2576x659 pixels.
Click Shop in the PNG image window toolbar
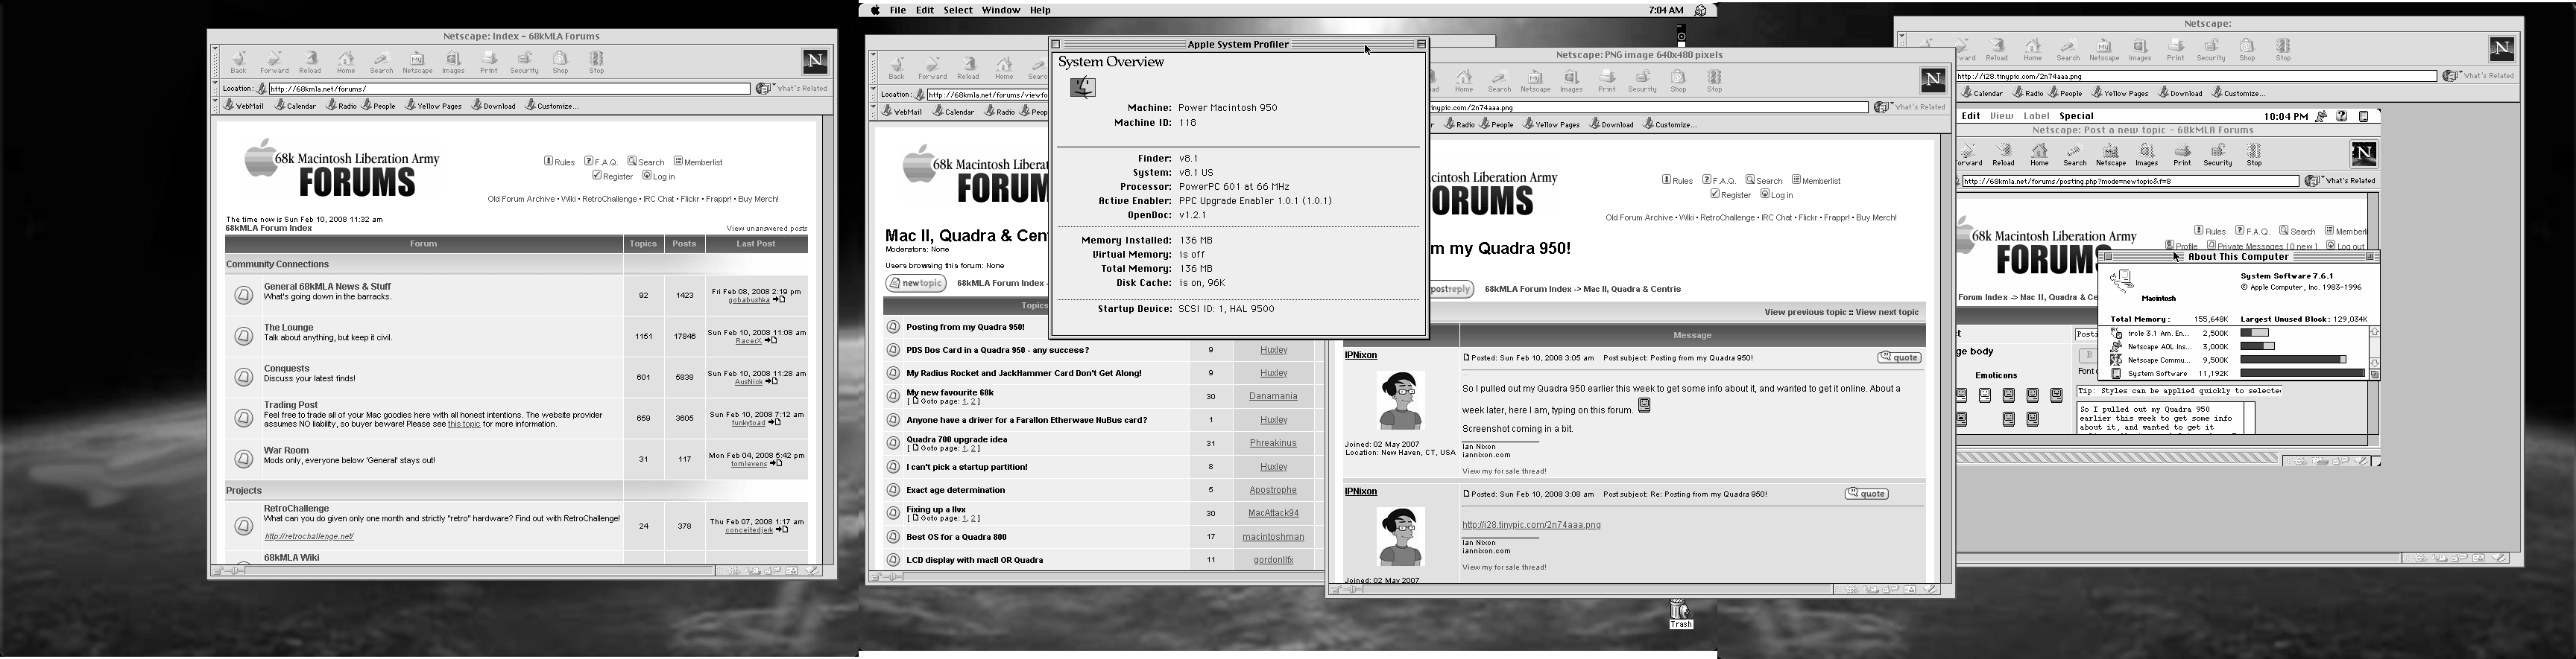click(x=1678, y=81)
